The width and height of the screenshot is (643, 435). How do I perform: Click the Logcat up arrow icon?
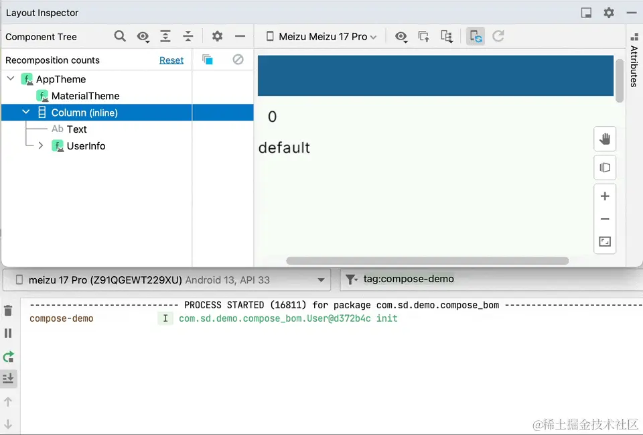[x=8, y=401]
